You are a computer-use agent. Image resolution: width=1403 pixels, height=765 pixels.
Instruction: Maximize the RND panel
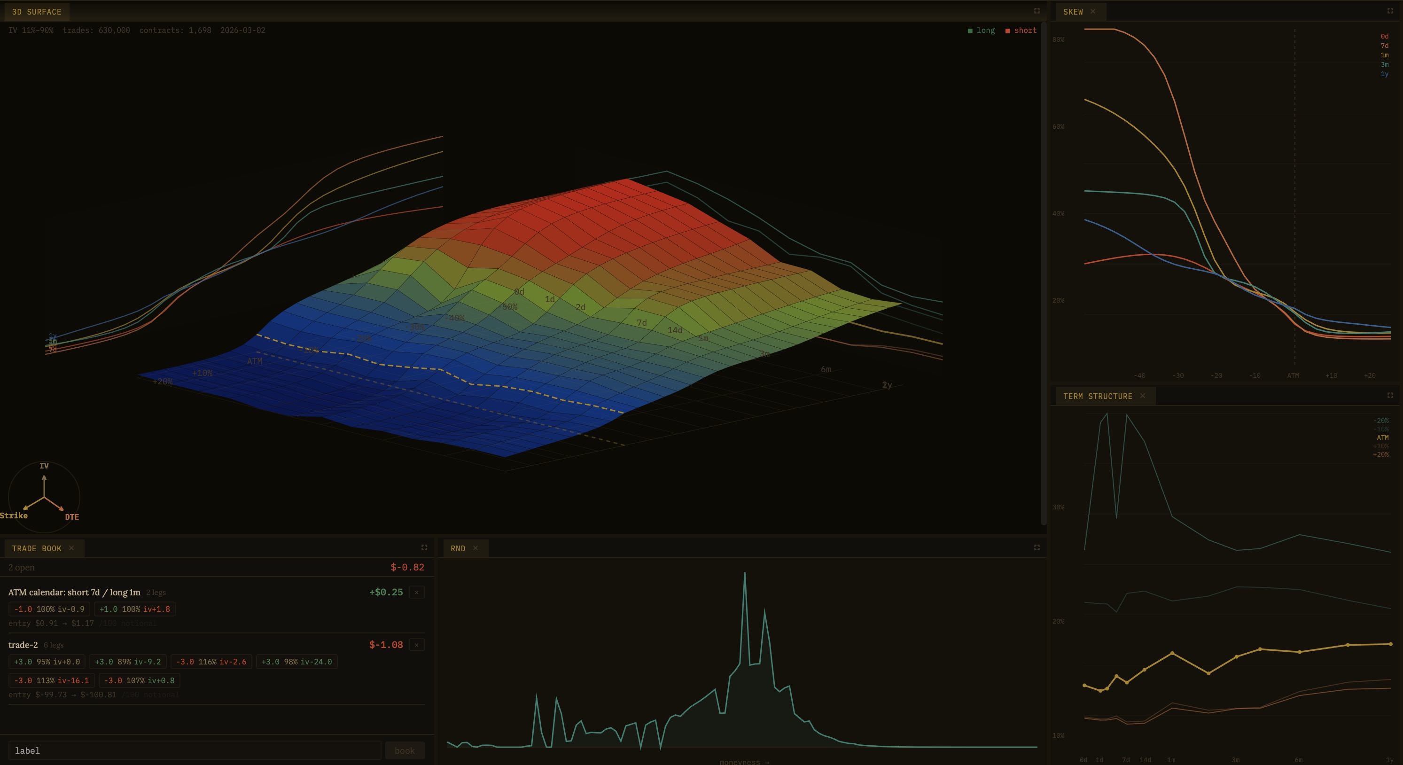(1037, 547)
